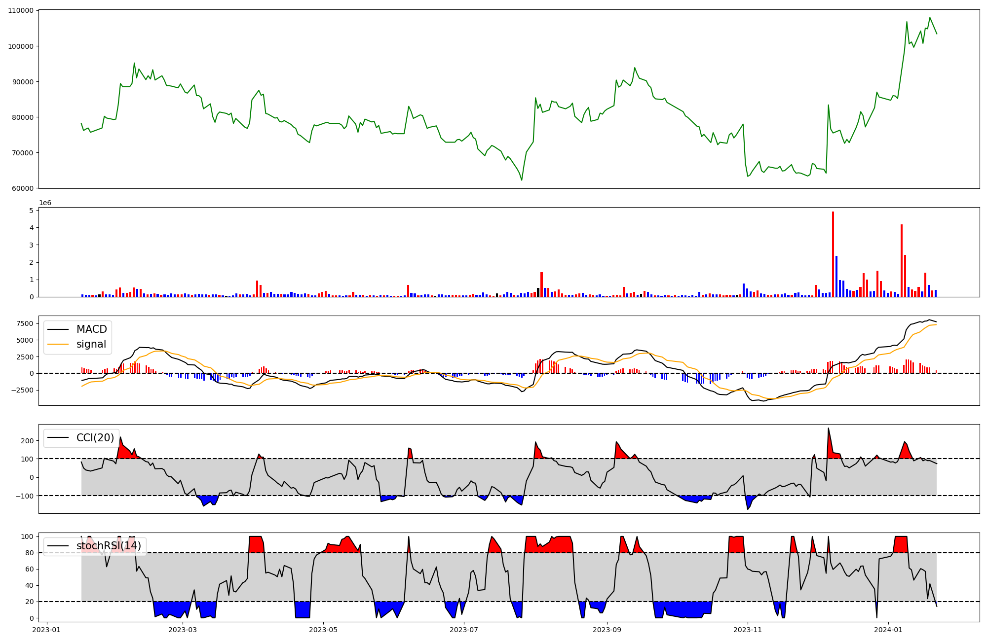This screenshot has width=987, height=641.
Task: Click the 2023-09 date tick label
Action: coord(607,629)
